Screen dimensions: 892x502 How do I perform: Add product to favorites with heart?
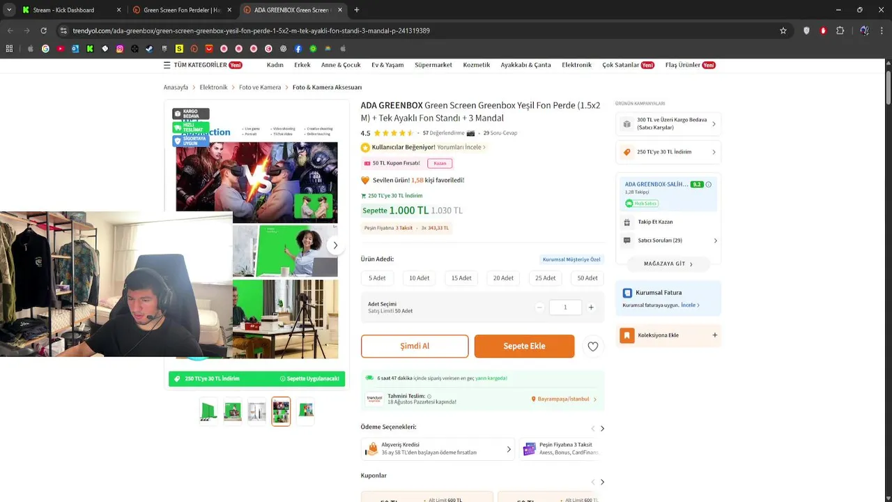coord(593,347)
